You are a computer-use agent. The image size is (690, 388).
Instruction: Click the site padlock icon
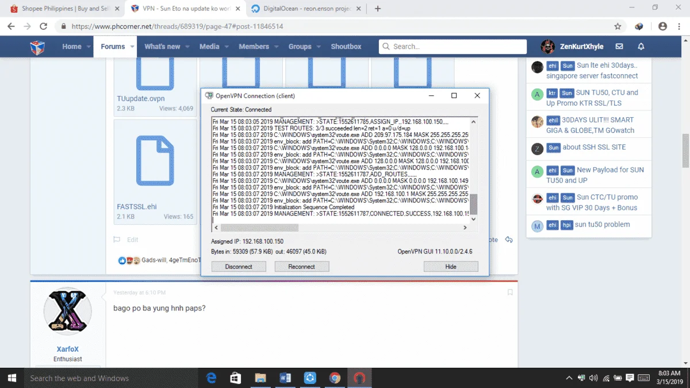64,26
